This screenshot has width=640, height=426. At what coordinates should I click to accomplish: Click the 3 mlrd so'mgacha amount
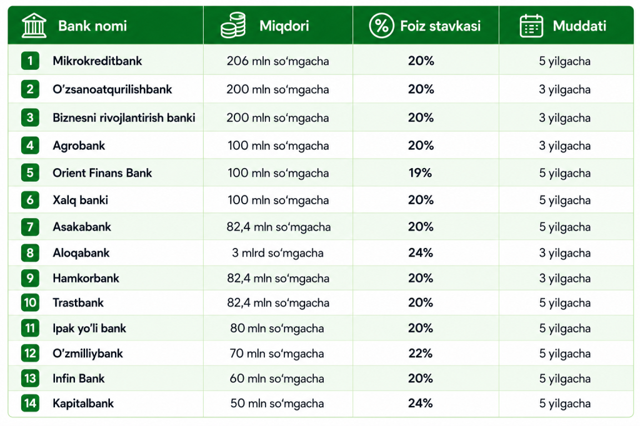click(x=277, y=253)
